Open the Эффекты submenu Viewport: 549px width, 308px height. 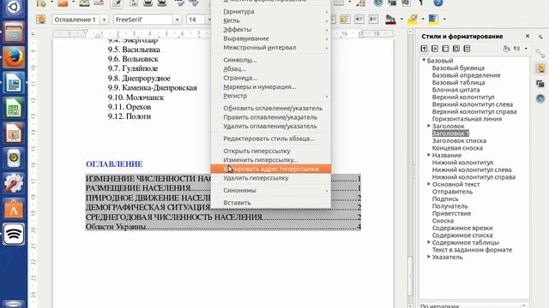coord(271,30)
